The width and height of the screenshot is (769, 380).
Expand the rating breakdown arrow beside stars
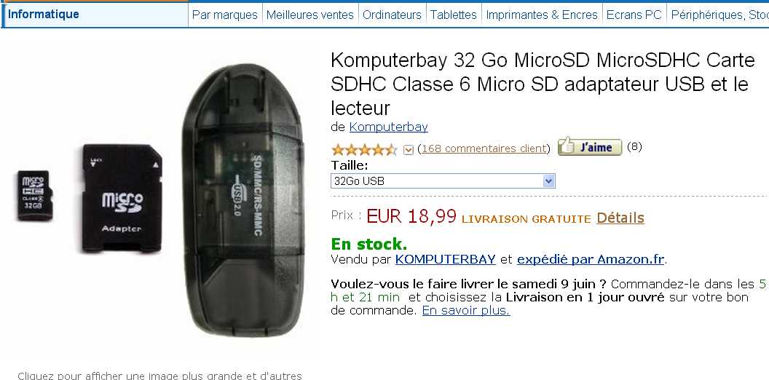tap(408, 149)
